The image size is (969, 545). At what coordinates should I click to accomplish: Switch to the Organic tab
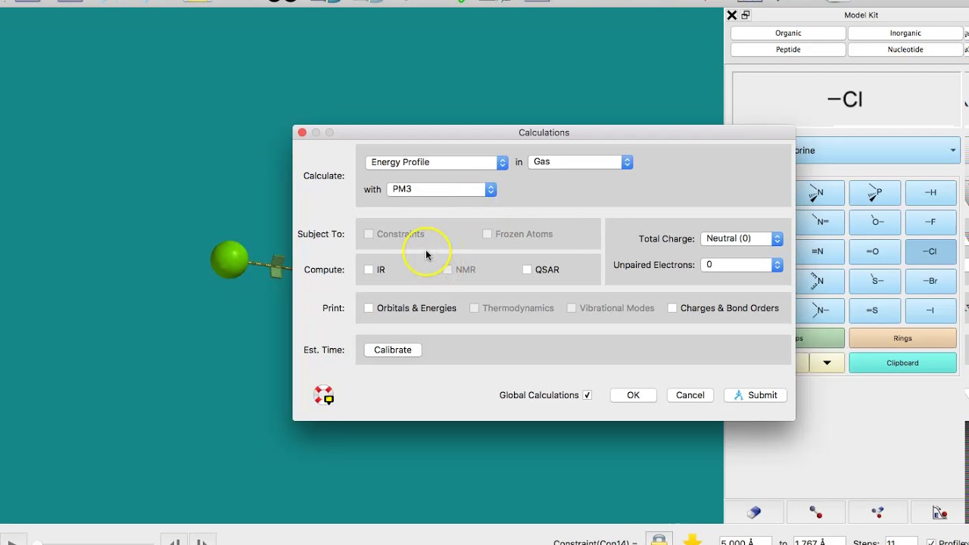(788, 33)
